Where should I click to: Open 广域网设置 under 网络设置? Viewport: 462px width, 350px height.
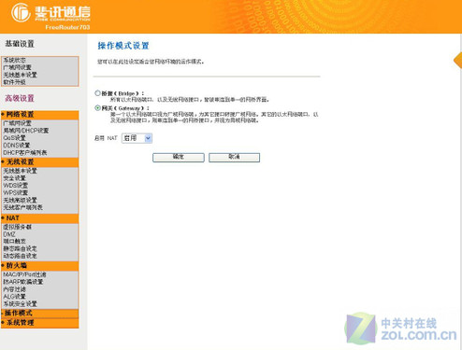(17, 123)
